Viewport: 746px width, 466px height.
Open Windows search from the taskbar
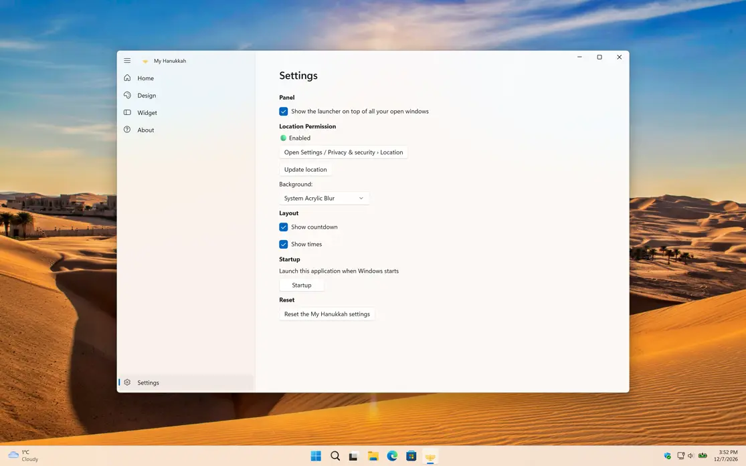(x=335, y=455)
